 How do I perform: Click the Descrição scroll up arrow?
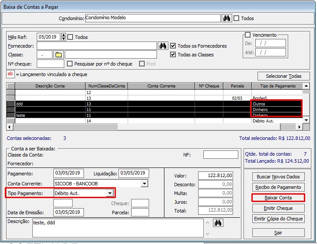(x=207, y=223)
